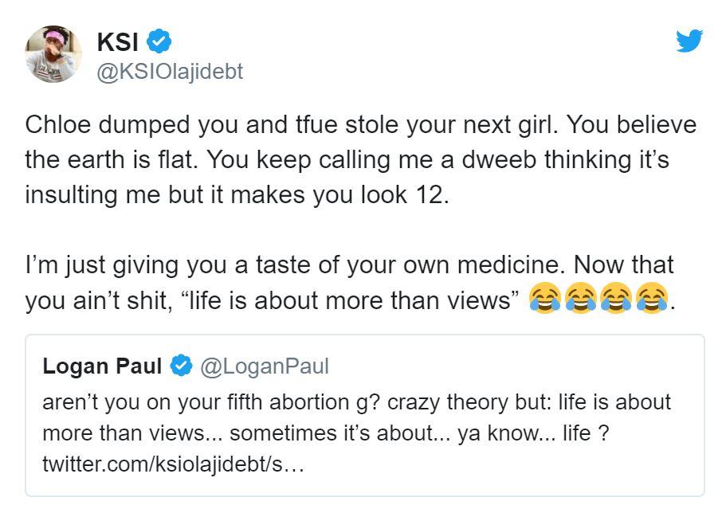Image resolution: width=726 pixels, height=513 pixels.
Task: Click the third crying-laughing emoji
Action: click(x=615, y=300)
